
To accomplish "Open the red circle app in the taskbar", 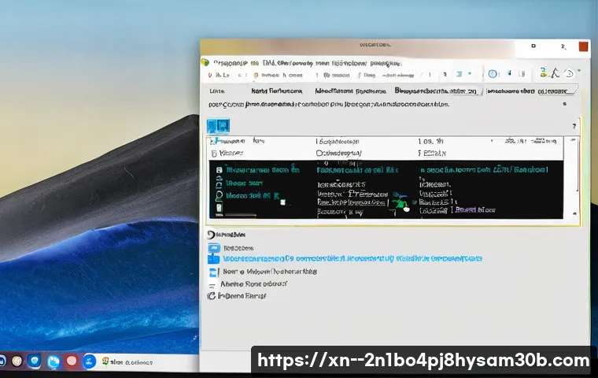I will pyautogui.click(x=72, y=361).
